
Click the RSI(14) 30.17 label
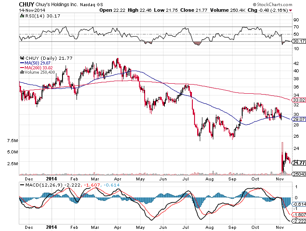[42, 16]
